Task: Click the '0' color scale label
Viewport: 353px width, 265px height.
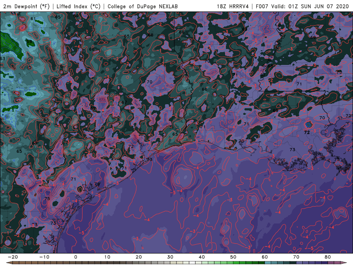Action: 75,257
